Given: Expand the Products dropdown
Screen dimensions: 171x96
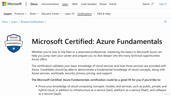Looking at the screenshot, I should coord(21,14).
